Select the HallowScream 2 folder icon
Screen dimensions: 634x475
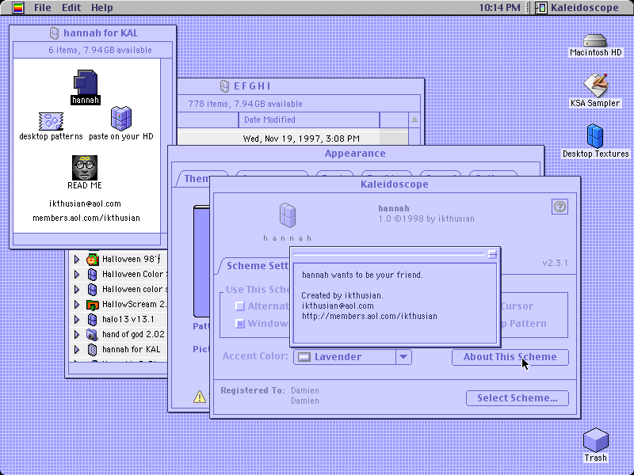pyautogui.click(x=93, y=305)
